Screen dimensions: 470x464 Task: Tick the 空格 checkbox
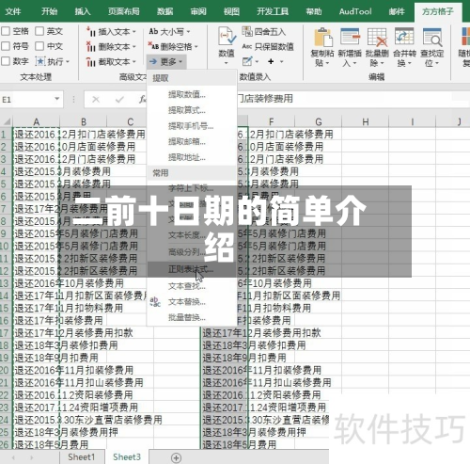tap(6, 31)
